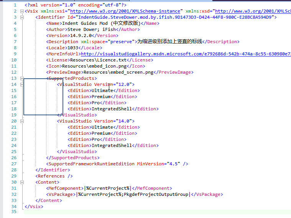Click Ultimate edition on line 15
Viewport: 291px width, 218px height.
click(102, 90)
